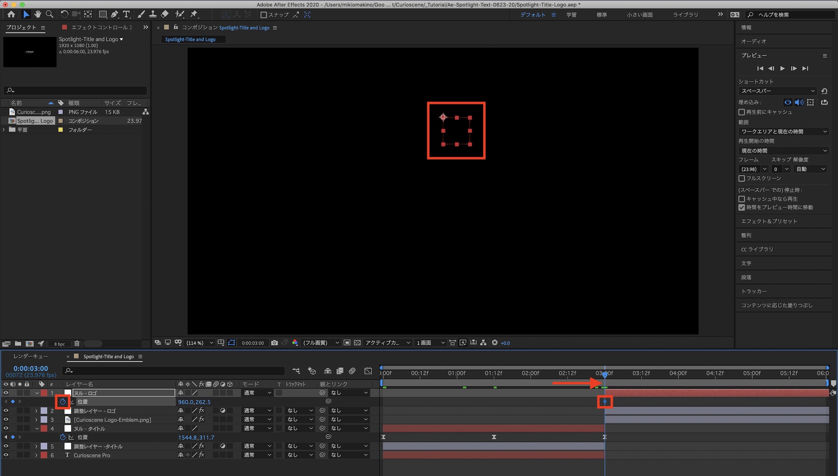The height and width of the screenshot is (476, 838).
Task: Enable the スナップ checkbox
Action: coord(264,15)
